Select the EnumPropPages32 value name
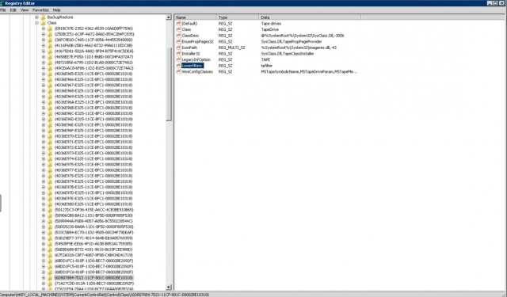 point(197,42)
